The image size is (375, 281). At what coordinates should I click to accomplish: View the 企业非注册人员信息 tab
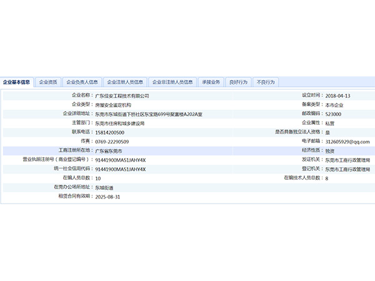pos(173,82)
